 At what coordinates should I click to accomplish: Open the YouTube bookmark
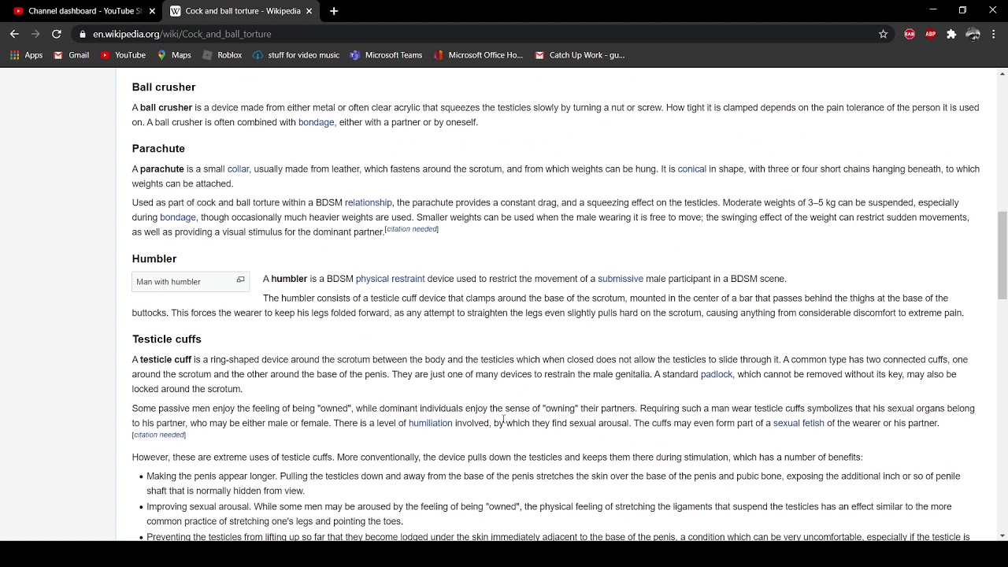tap(123, 55)
